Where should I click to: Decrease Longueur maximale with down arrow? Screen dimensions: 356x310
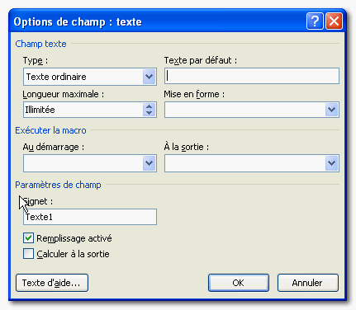149,113
